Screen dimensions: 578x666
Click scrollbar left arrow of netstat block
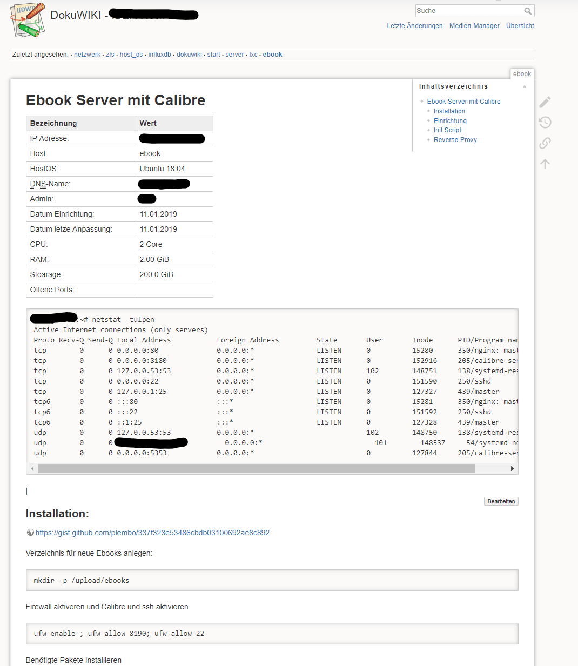pos(32,468)
